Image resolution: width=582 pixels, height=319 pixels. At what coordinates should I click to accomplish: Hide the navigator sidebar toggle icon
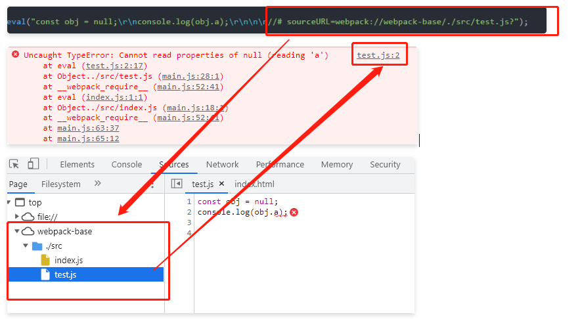click(177, 183)
